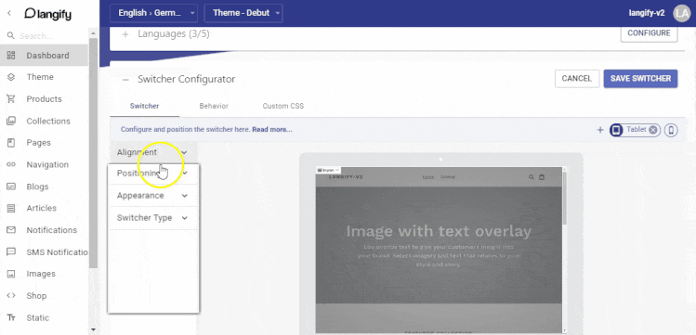Click the back arrow beside langify logo

[x=9, y=13]
